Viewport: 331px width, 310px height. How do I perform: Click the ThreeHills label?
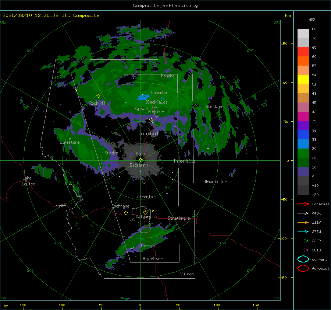pos(184,161)
